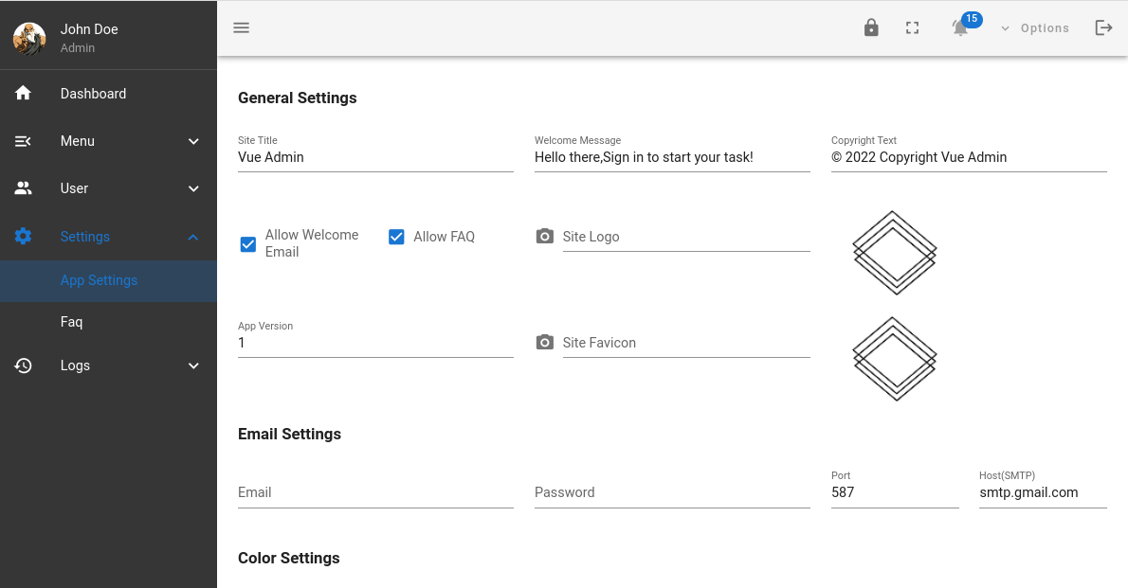
Task: Click the lock screen icon
Action: (x=871, y=28)
